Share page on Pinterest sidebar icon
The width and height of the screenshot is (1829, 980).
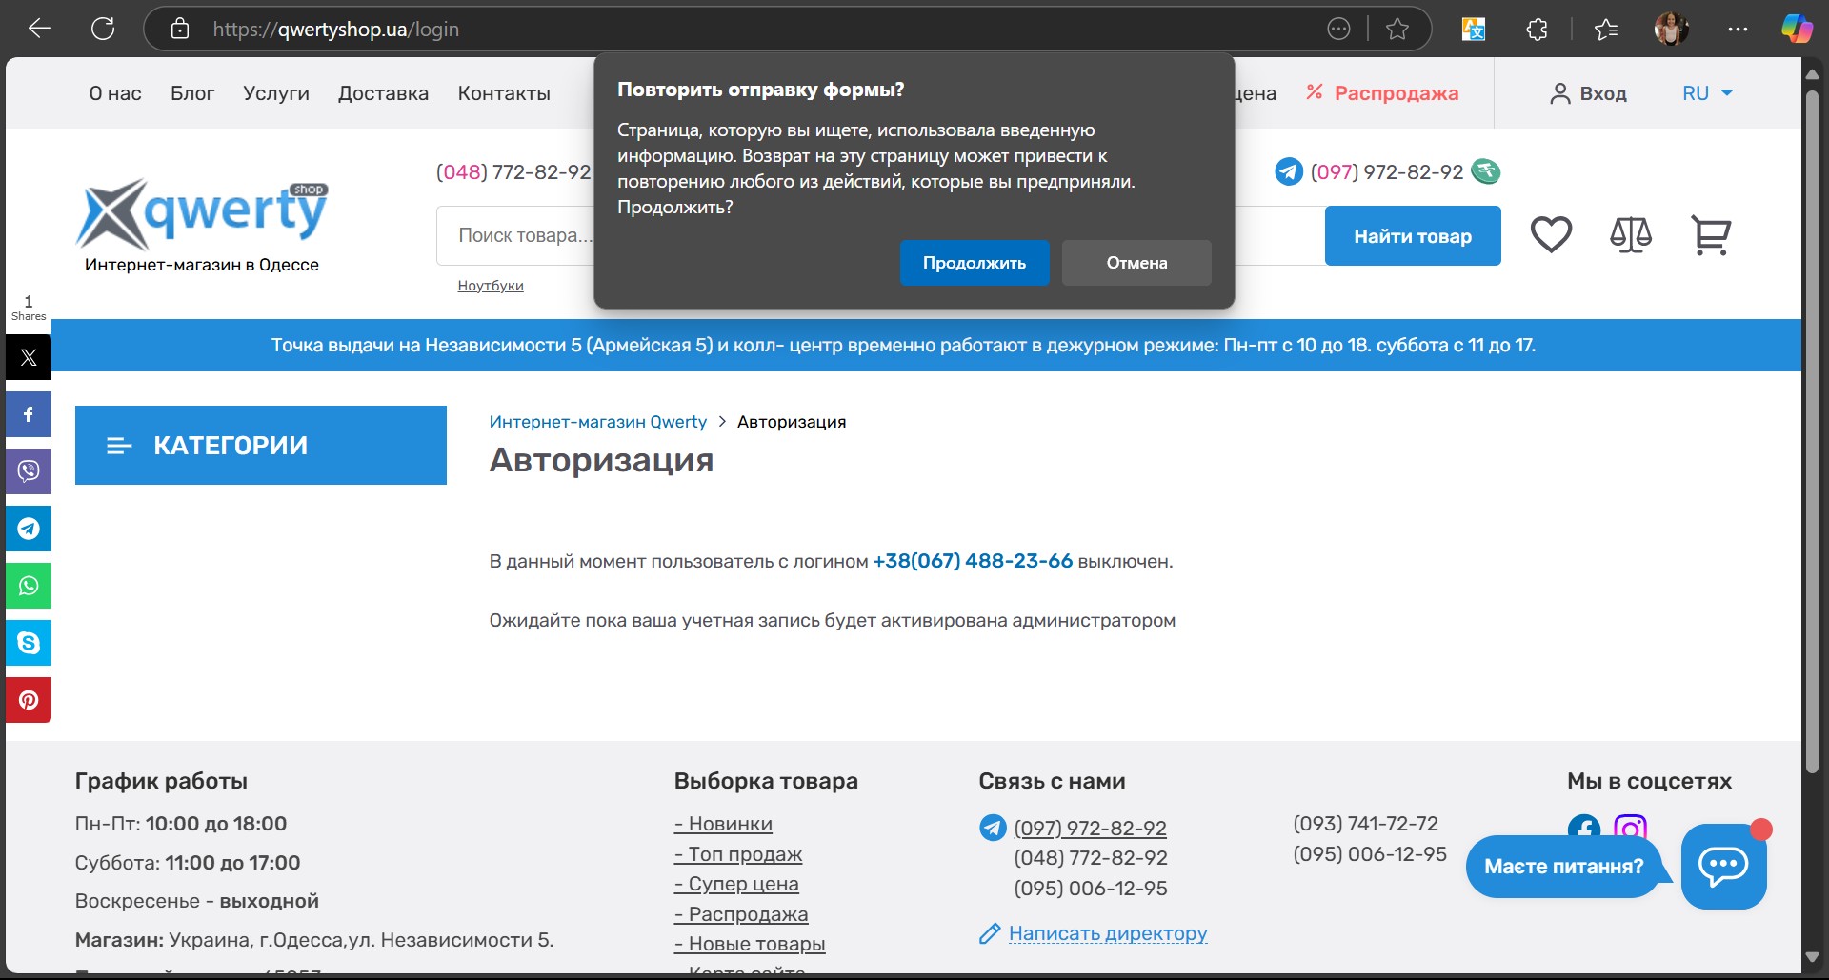coord(29,700)
